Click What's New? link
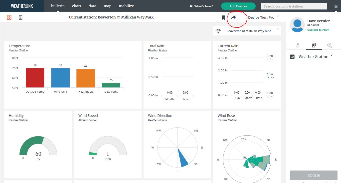The width and height of the screenshot is (341, 183). click(201, 6)
